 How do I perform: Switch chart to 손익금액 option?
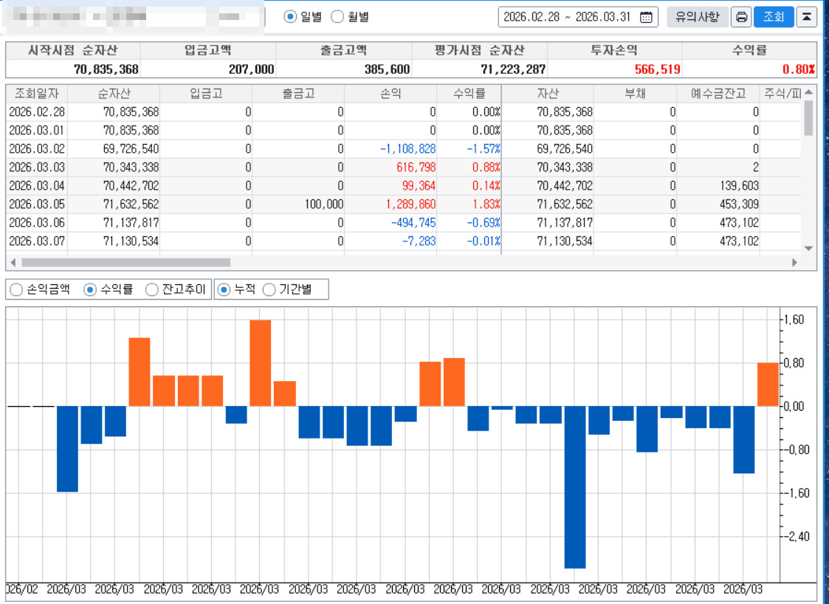16,289
